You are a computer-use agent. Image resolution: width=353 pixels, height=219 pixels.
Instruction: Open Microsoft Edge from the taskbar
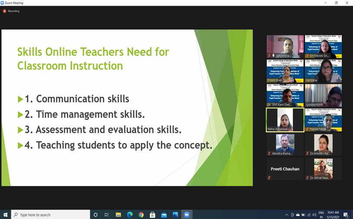pos(130,215)
